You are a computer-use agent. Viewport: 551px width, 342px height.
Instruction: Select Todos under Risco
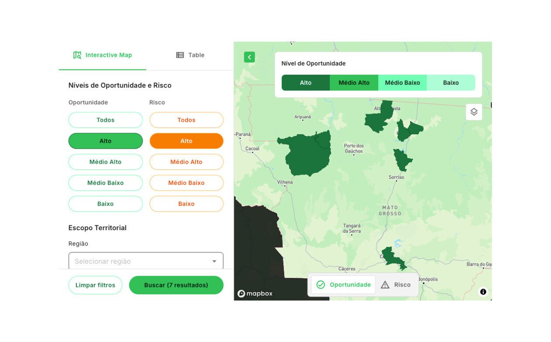[x=186, y=120]
